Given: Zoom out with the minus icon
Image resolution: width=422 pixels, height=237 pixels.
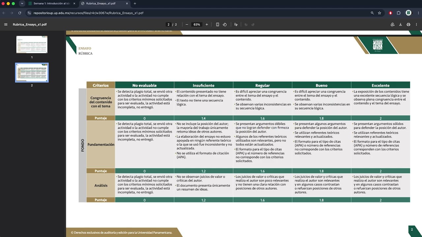Looking at the screenshot, I should coord(187,24).
